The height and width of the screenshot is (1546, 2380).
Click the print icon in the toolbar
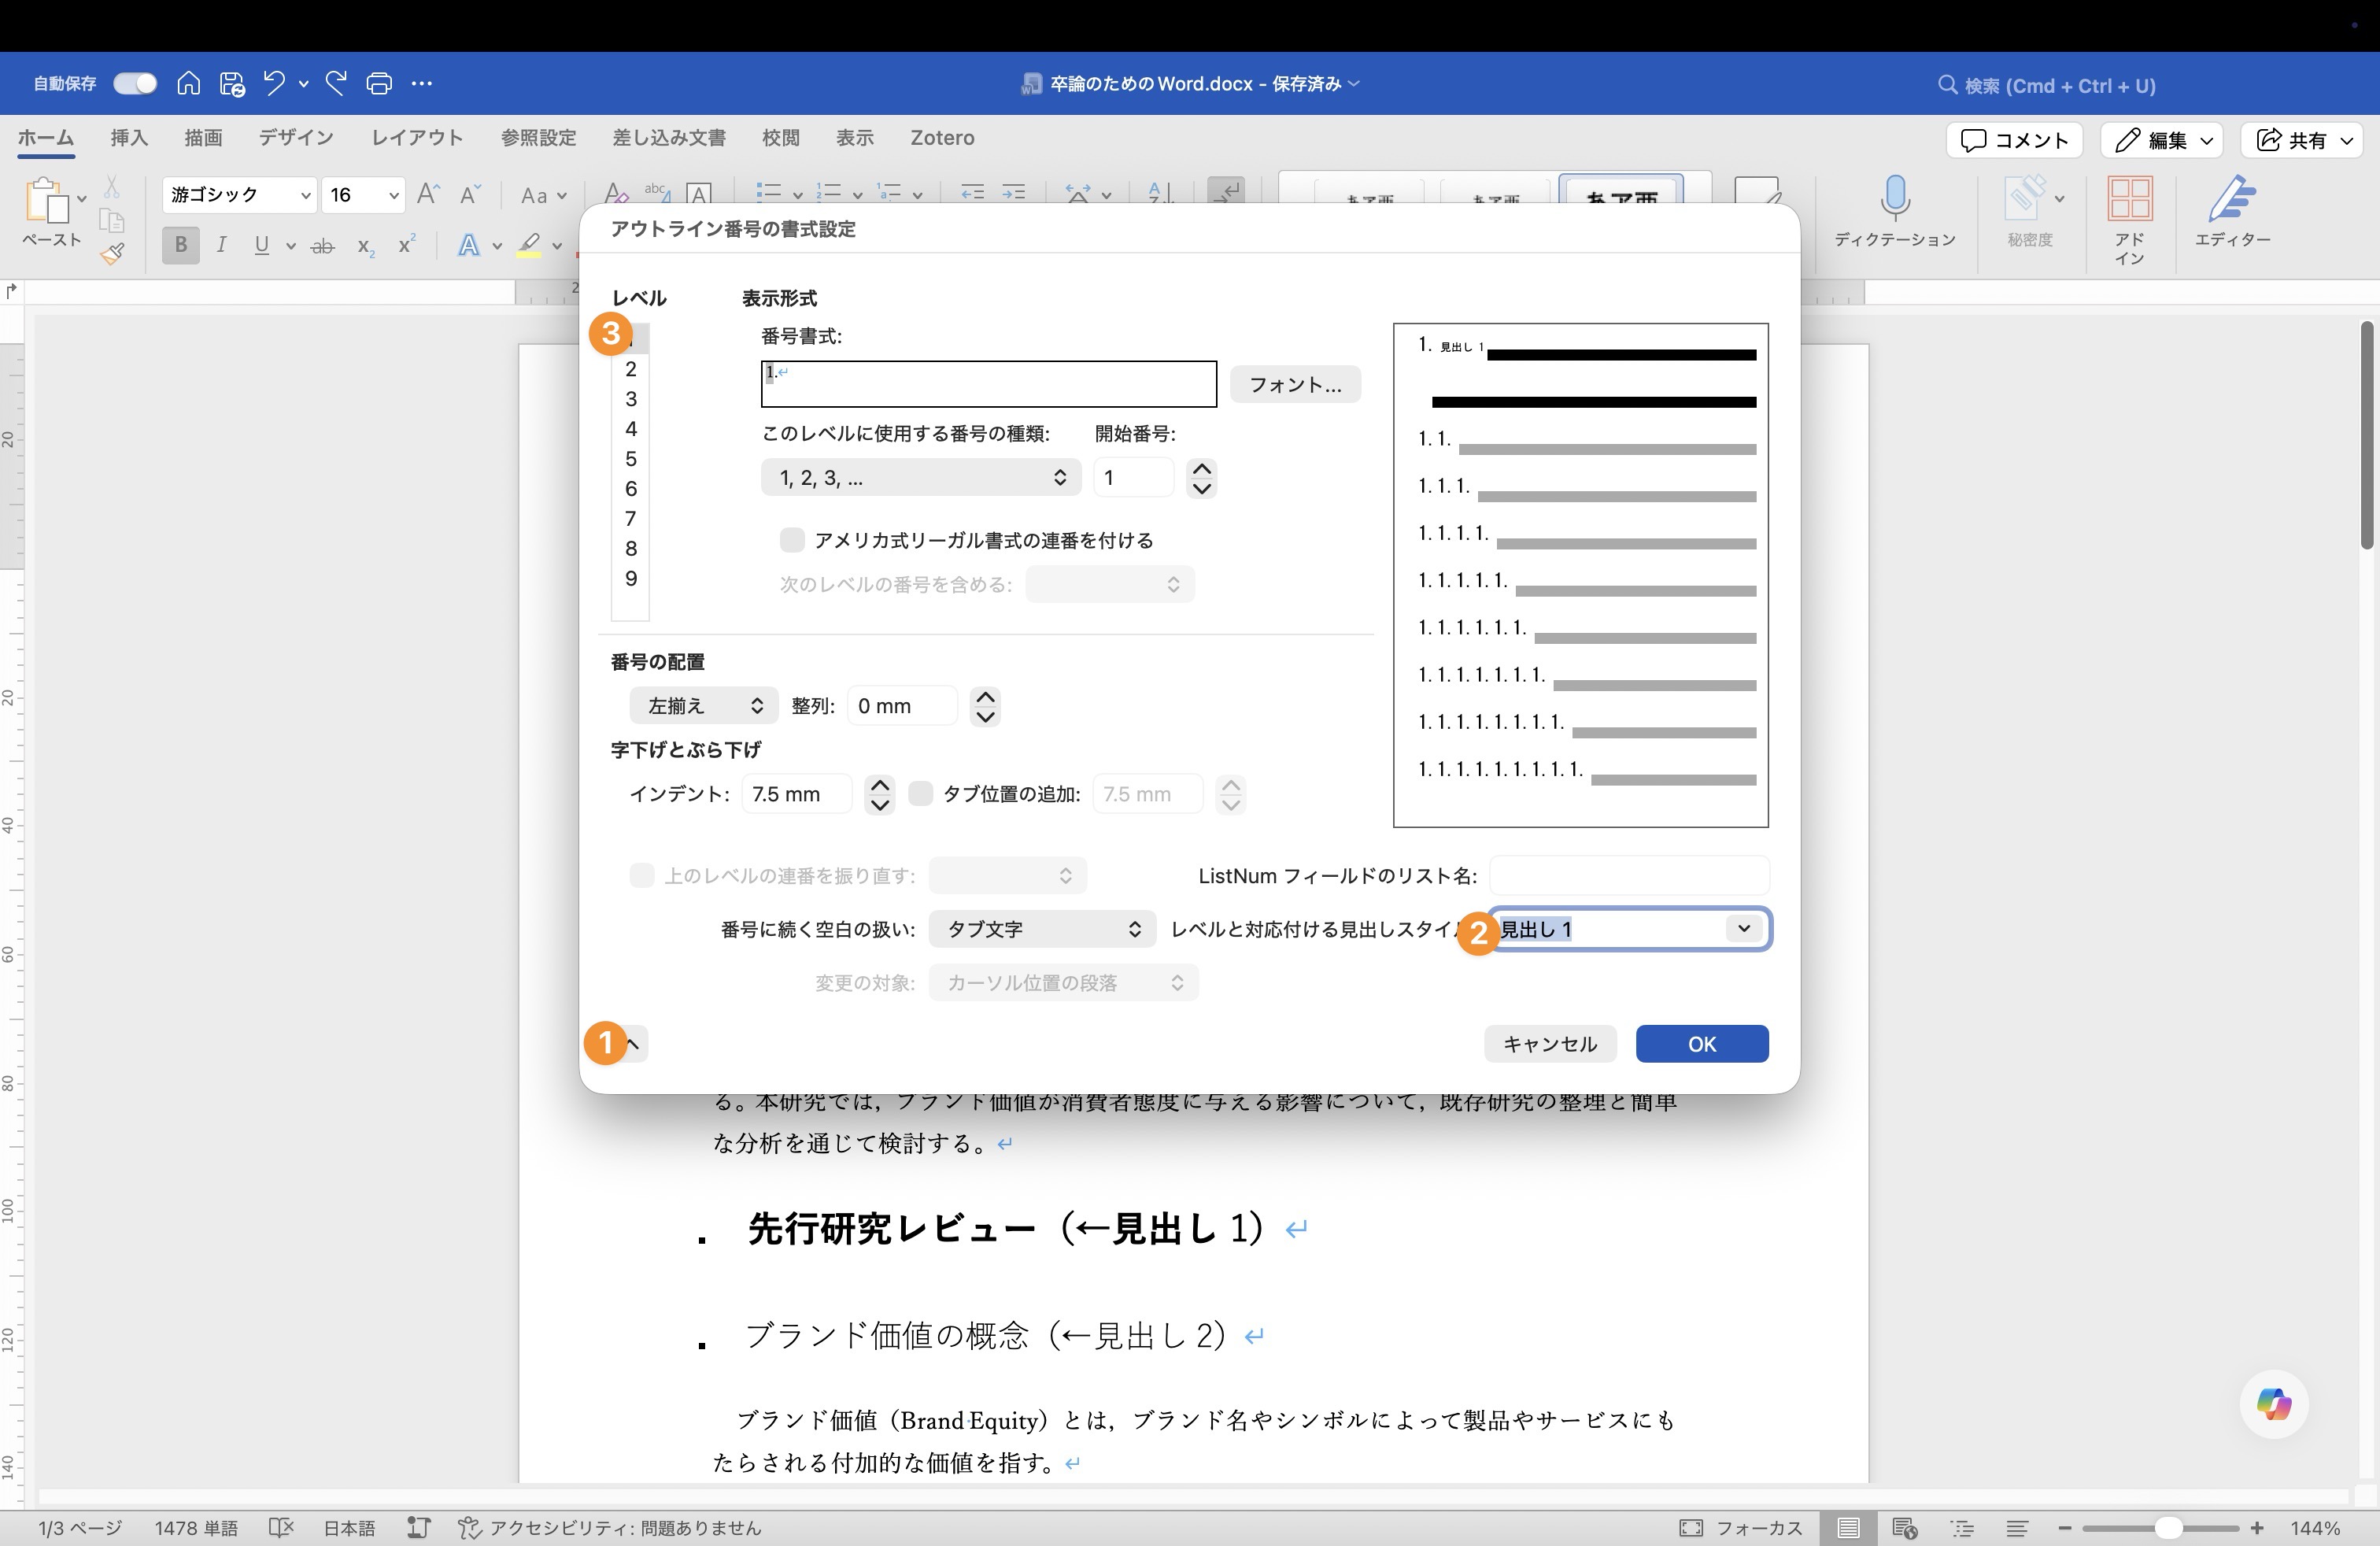tap(379, 83)
